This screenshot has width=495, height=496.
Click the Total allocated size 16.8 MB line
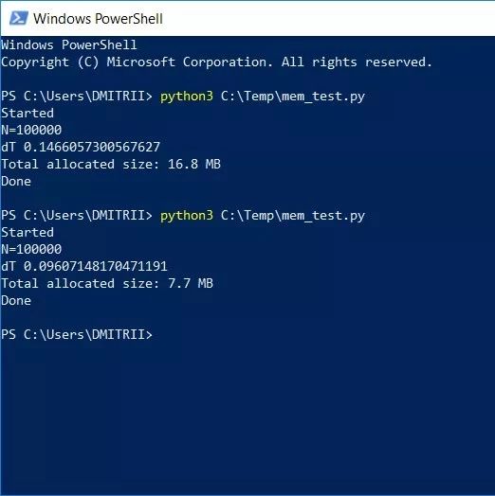[111, 164]
